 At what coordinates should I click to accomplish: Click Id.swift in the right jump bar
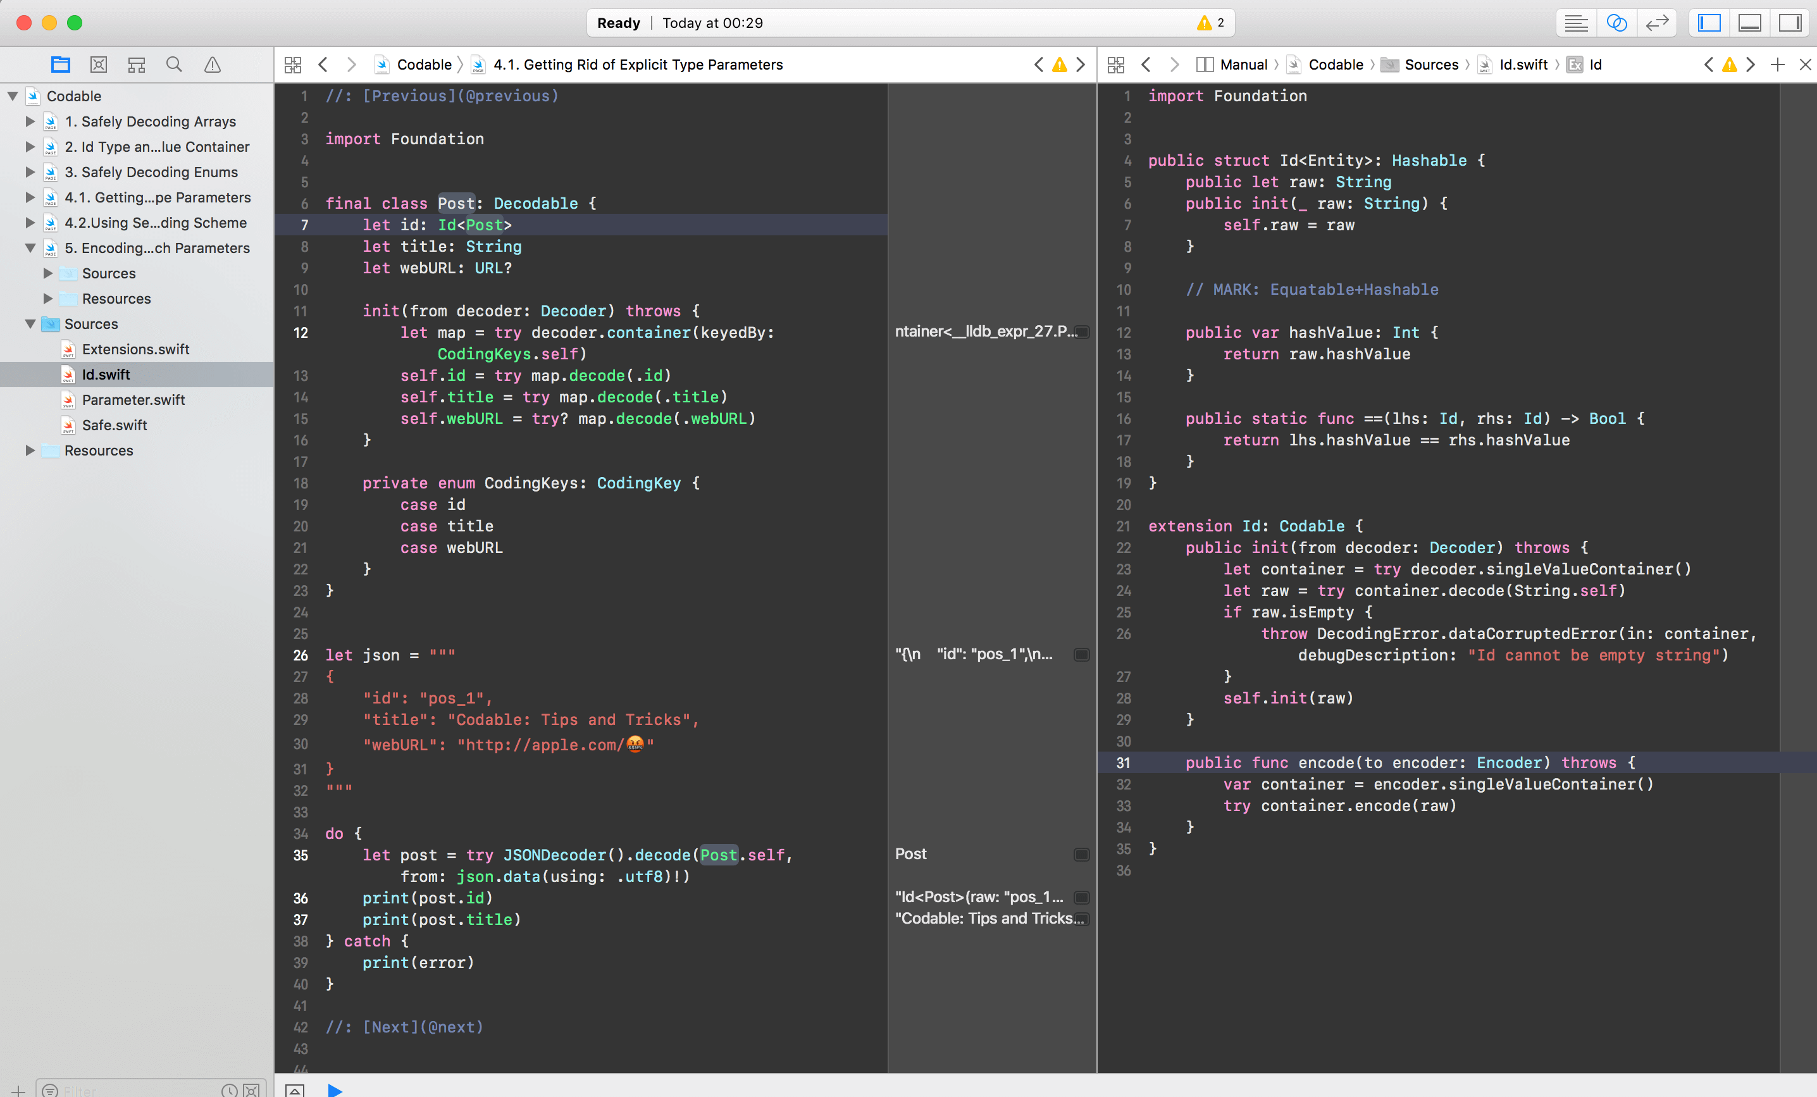(x=1522, y=65)
